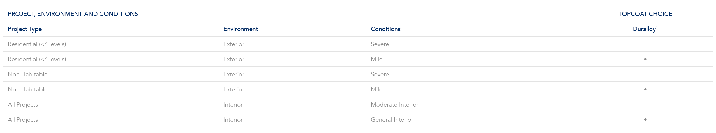The height and width of the screenshot is (133, 716).
Task: Click the Environment column header
Action: (241, 29)
